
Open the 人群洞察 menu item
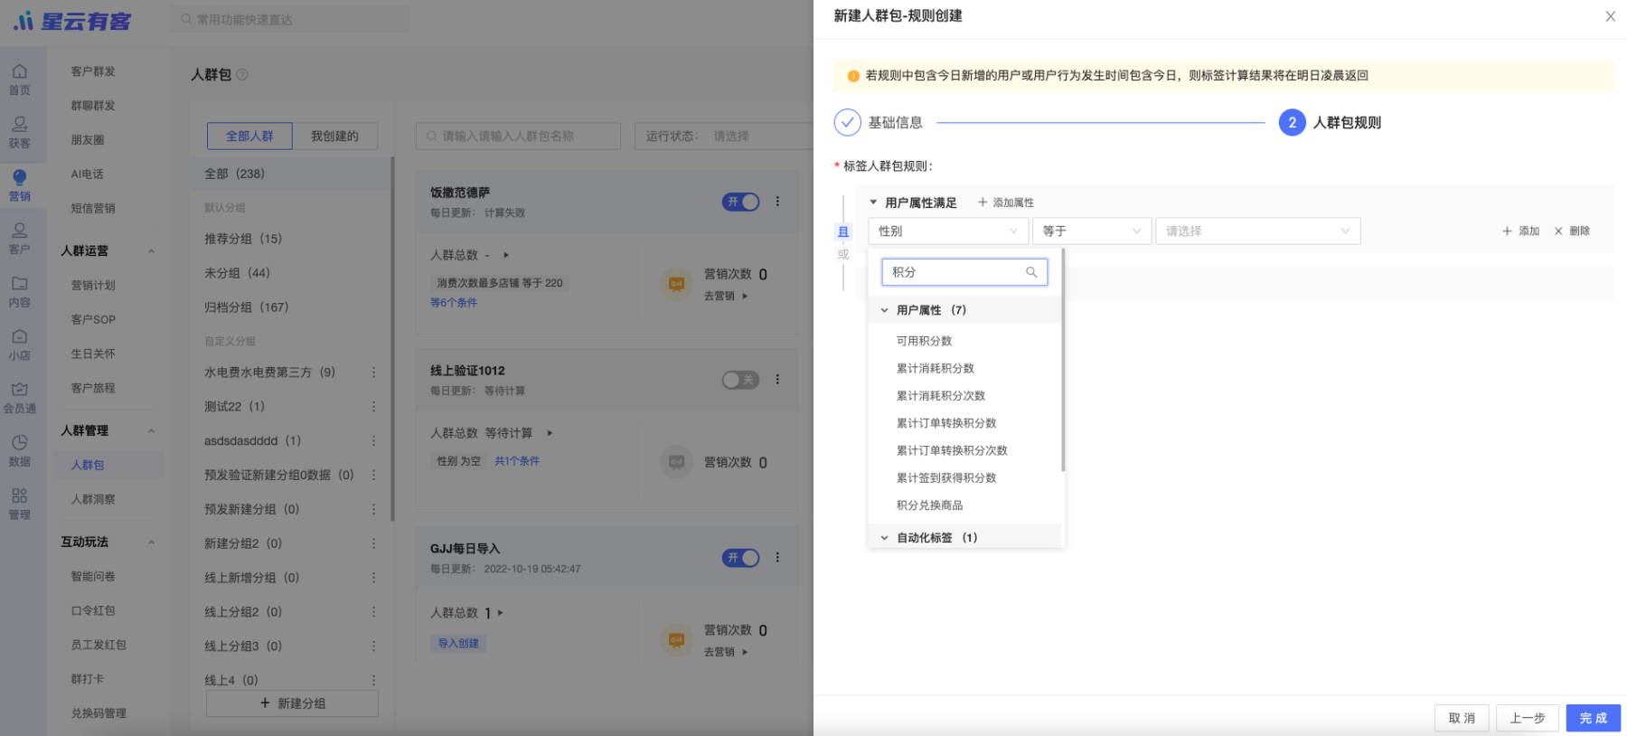point(93,499)
